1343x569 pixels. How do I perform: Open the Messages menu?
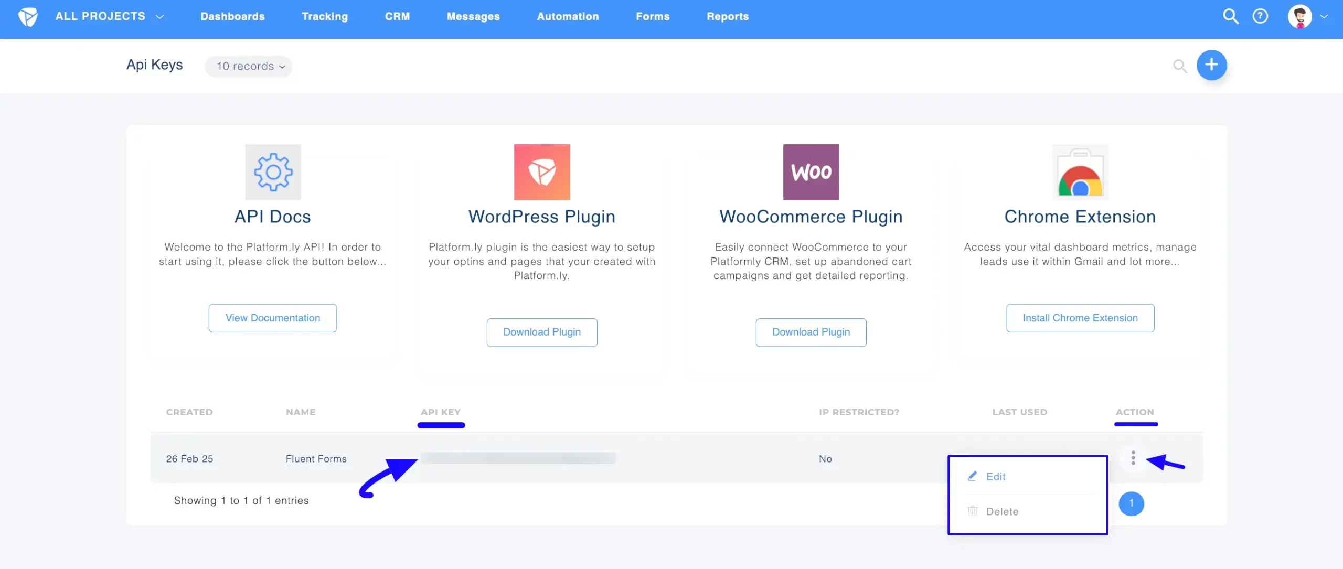[473, 16]
